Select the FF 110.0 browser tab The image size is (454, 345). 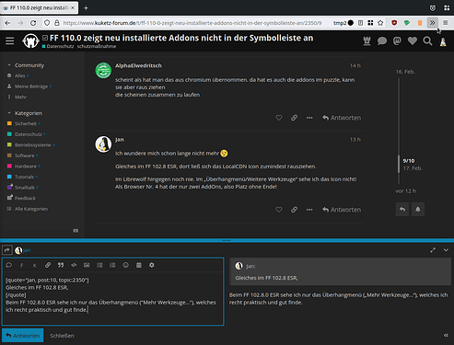click(39, 8)
